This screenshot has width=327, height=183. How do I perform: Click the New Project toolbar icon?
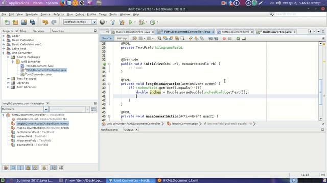tap(15, 22)
